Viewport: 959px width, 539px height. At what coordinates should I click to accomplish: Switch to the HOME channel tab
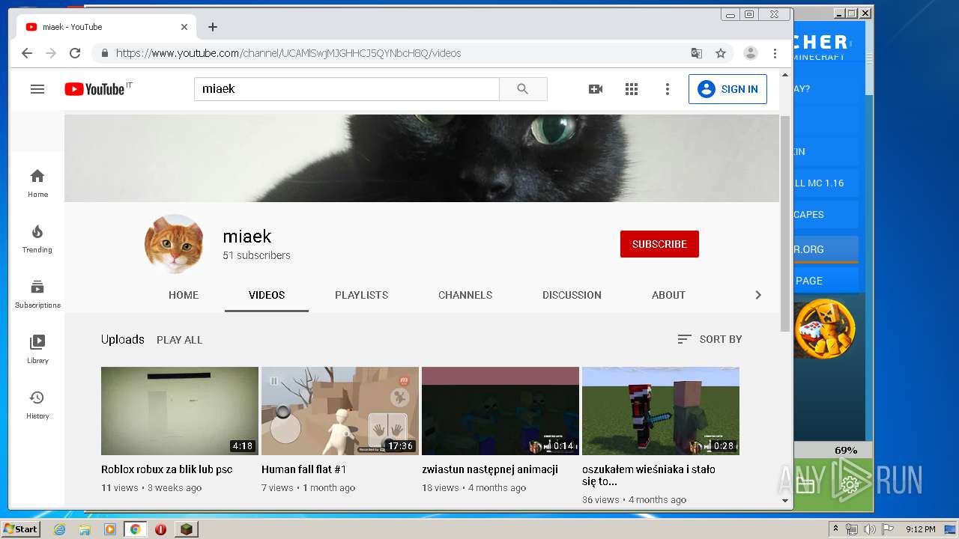(184, 295)
